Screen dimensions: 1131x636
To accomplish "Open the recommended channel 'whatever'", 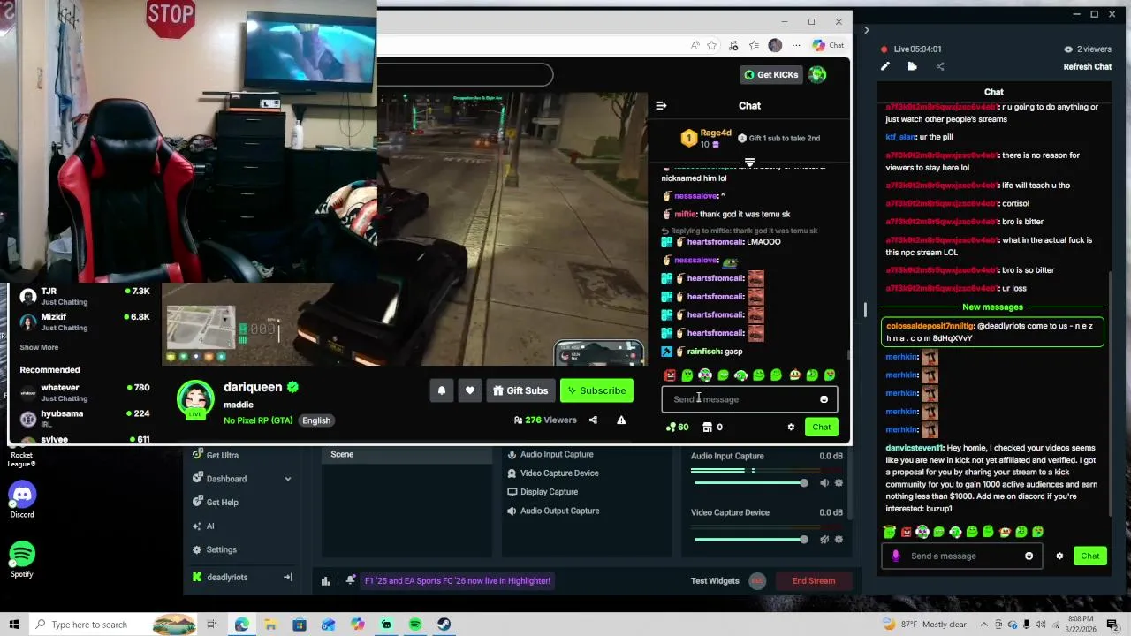I will point(84,393).
